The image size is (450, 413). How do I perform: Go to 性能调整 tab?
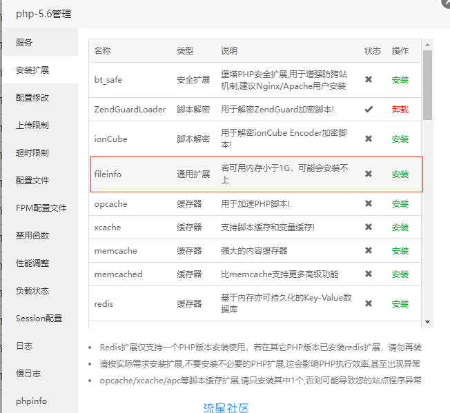click(x=40, y=263)
